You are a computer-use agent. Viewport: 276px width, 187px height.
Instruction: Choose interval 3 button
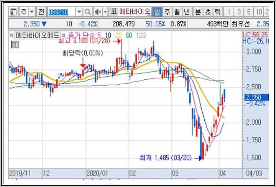(239, 12)
